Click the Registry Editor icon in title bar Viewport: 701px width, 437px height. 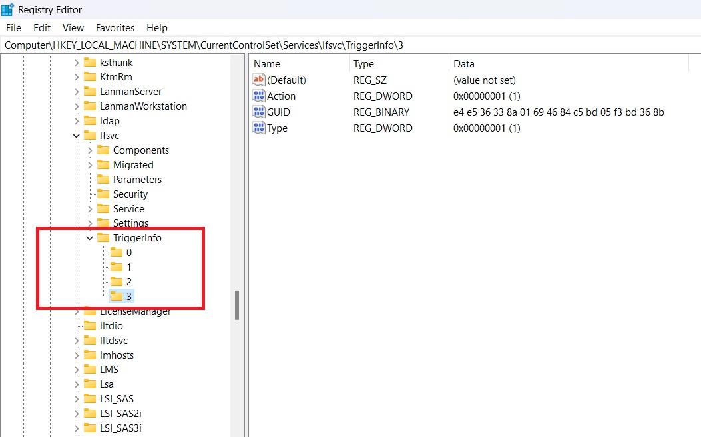(x=7, y=9)
